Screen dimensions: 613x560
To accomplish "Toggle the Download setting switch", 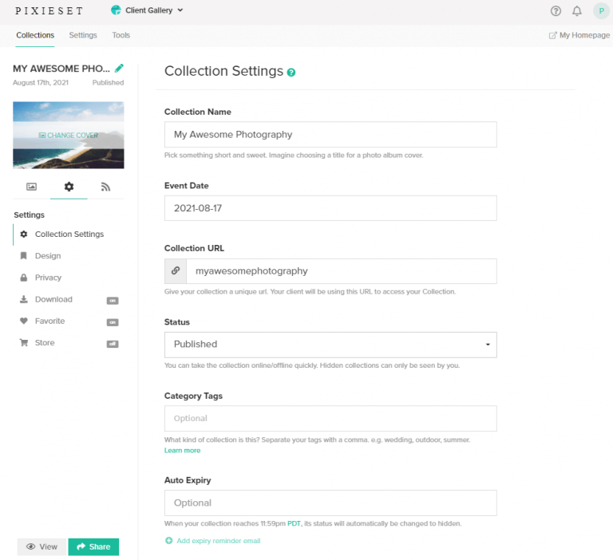I will (x=113, y=300).
